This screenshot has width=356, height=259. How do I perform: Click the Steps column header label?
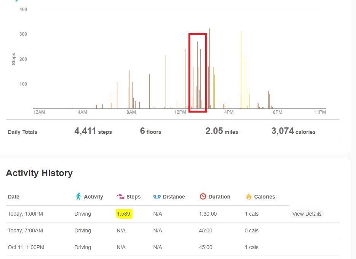pos(134,197)
